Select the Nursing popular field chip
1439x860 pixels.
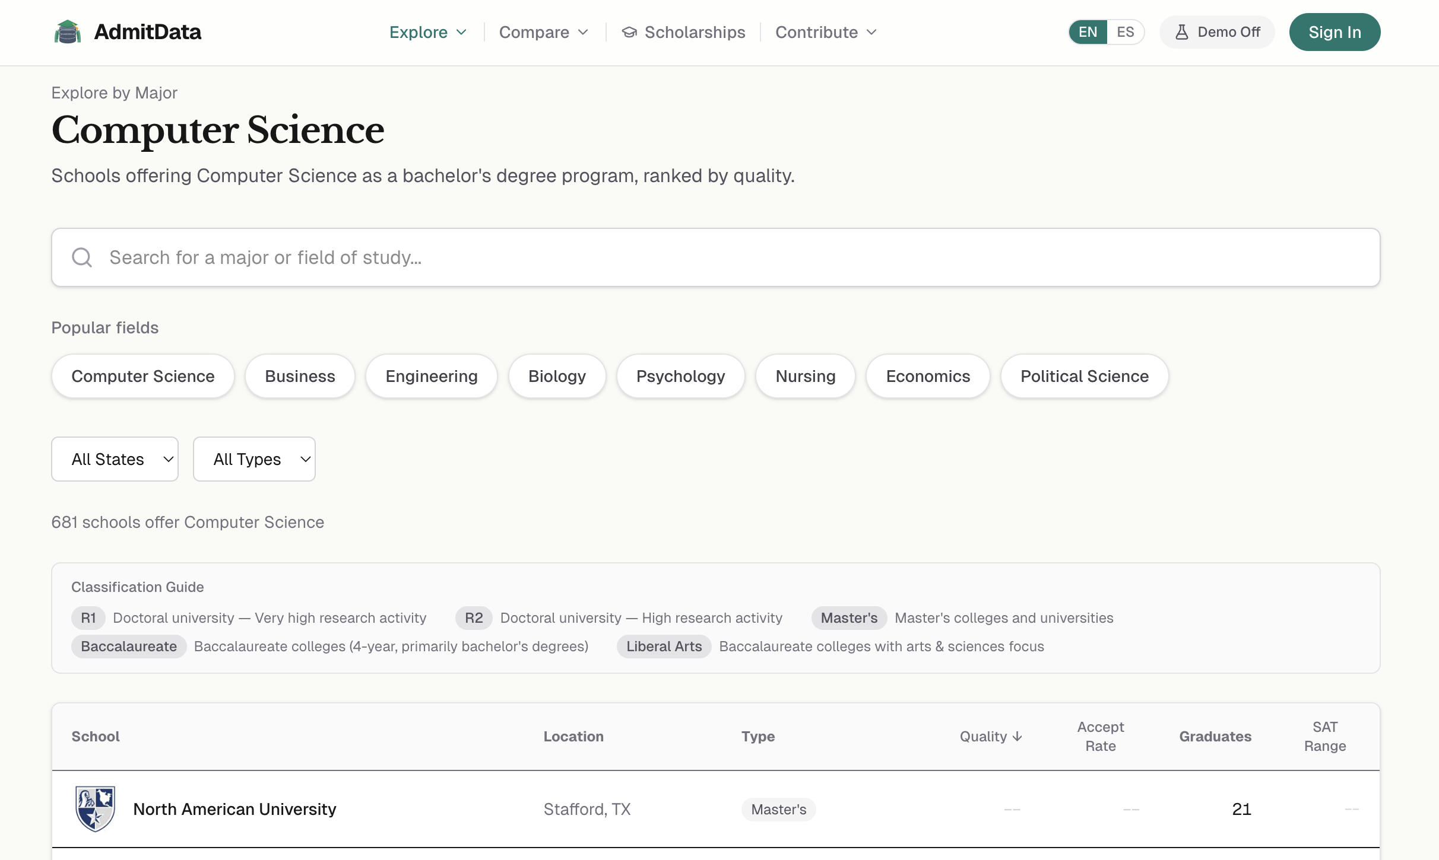805,376
